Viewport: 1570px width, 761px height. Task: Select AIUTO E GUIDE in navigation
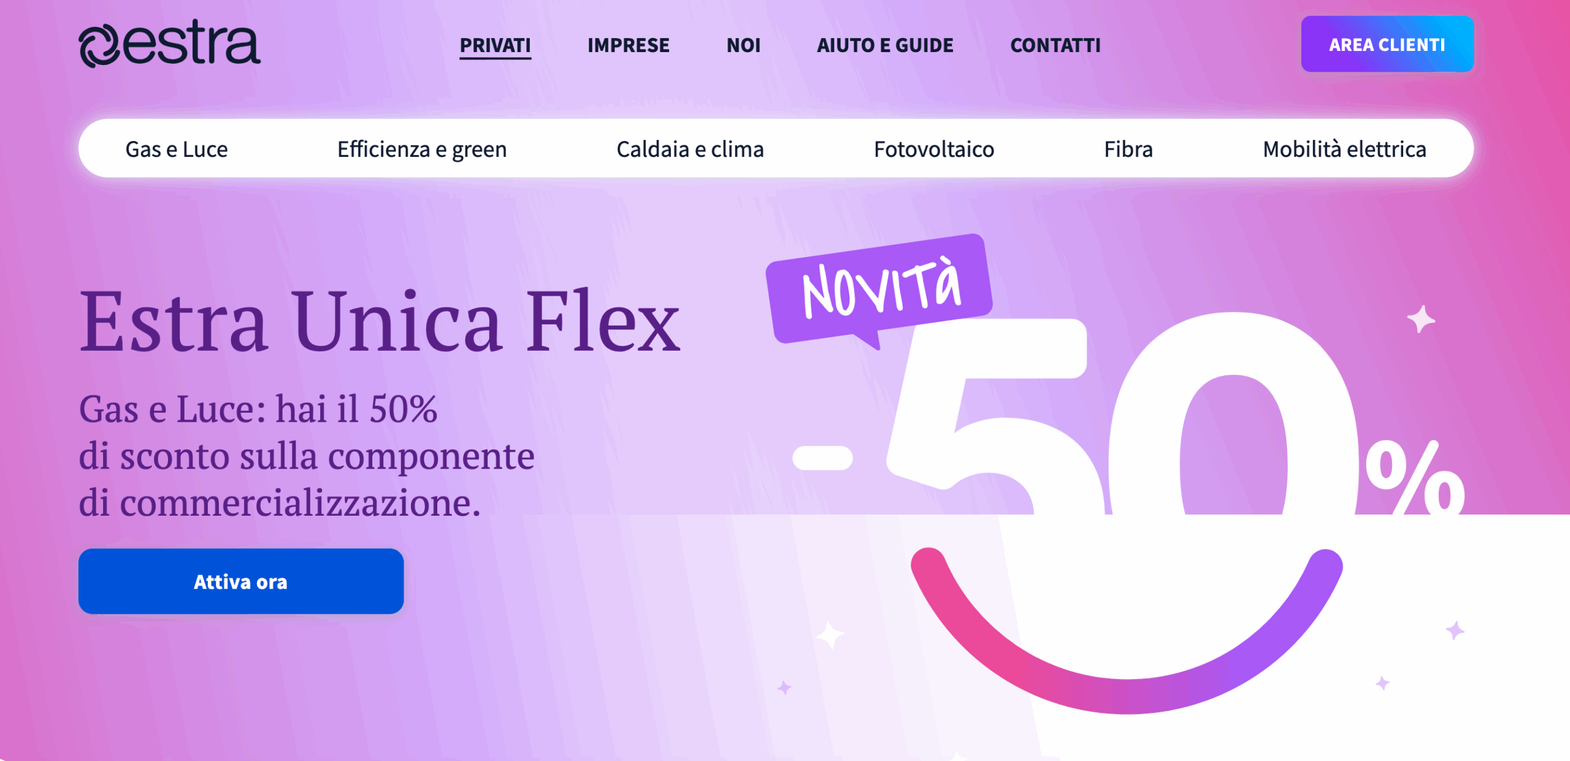point(885,45)
